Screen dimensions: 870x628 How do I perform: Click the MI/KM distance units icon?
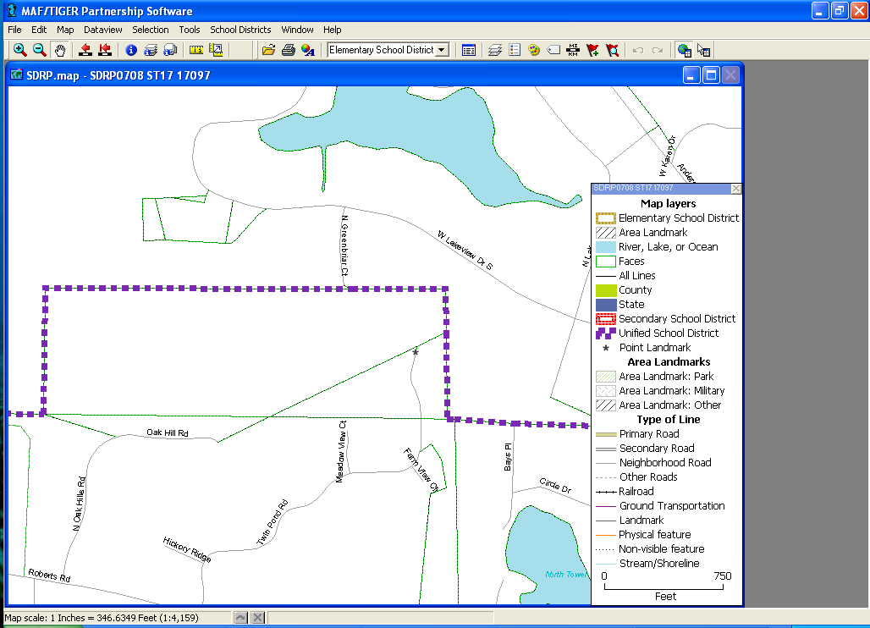[573, 50]
